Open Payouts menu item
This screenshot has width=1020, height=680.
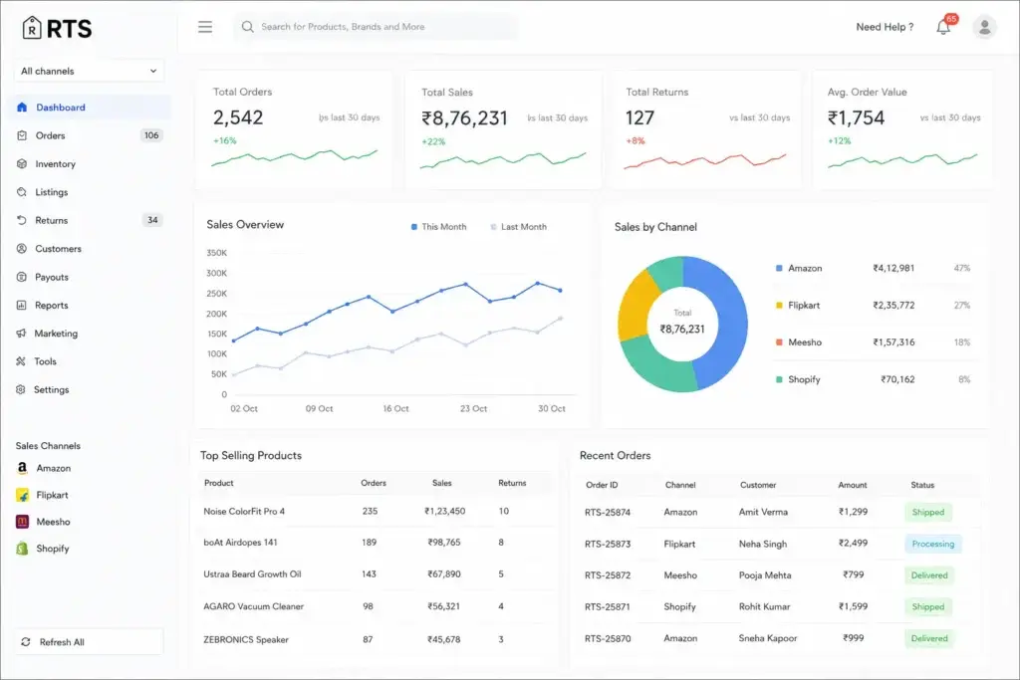[x=90, y=277]
